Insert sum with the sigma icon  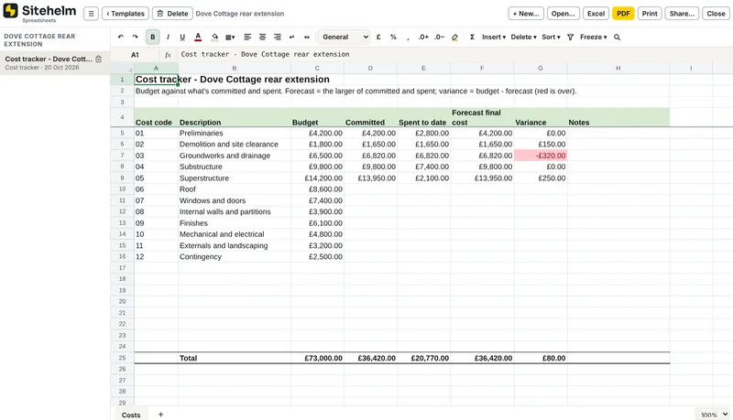click(x=472, y=37)
